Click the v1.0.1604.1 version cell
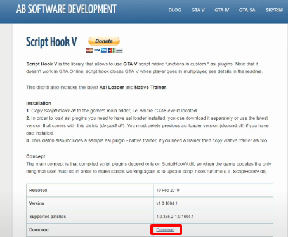Screen dimensions: 288x237 pos(213,203)
